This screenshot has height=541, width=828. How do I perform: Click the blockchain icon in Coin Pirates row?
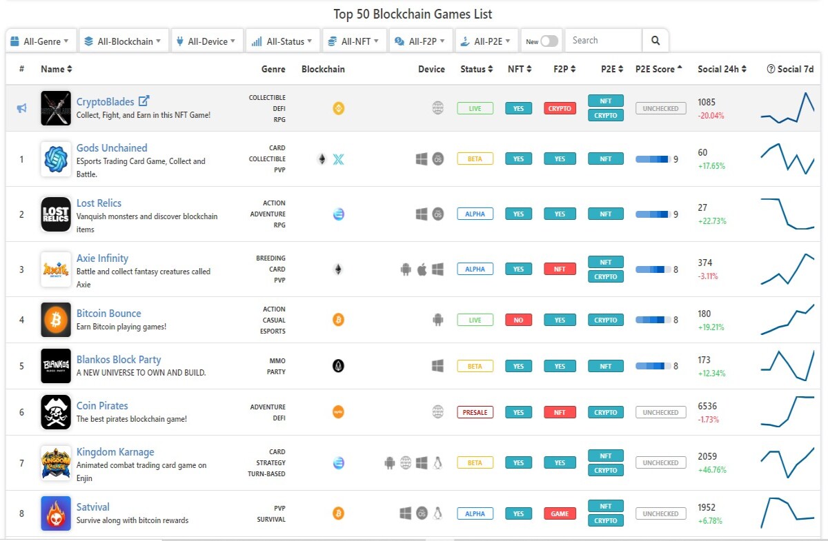[338, 412]
